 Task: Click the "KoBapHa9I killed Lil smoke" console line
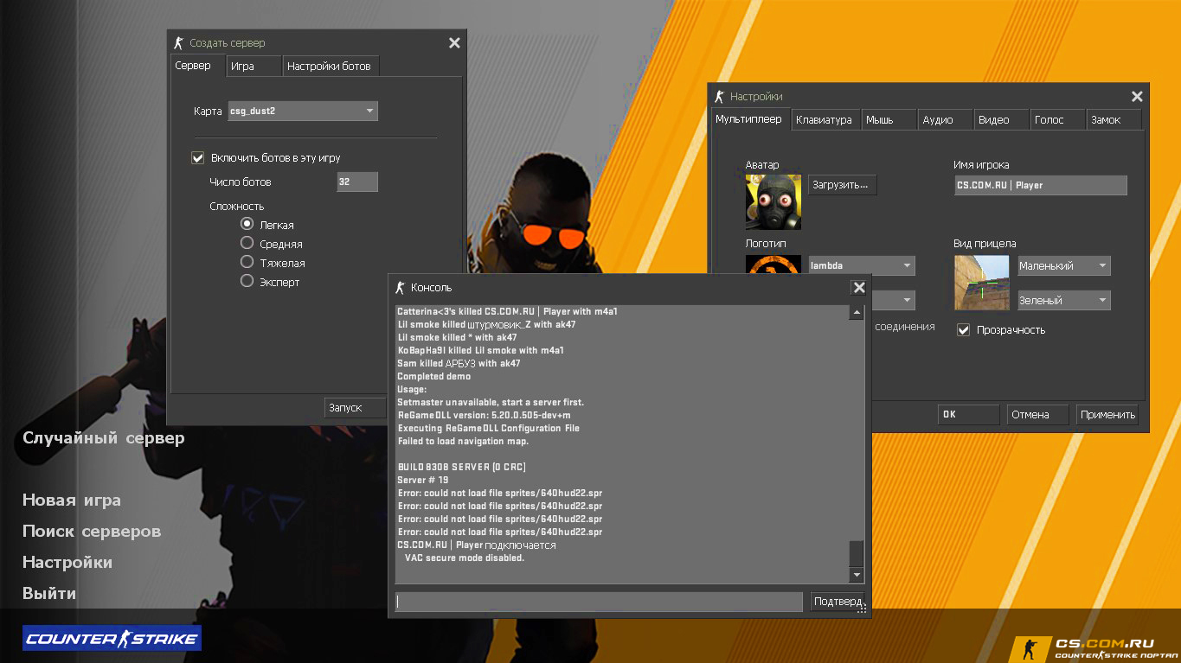pyautogui.click(x=480, y=350)
